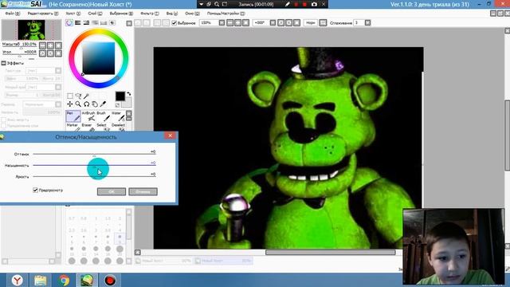The width and height of the screenshot is (510, 287).
Task: Click navigator reset rotation button
Action: point(58,53)
